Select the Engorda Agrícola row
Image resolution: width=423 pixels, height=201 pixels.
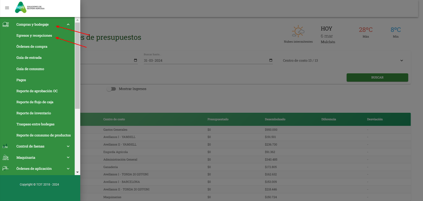coord(245,152)
